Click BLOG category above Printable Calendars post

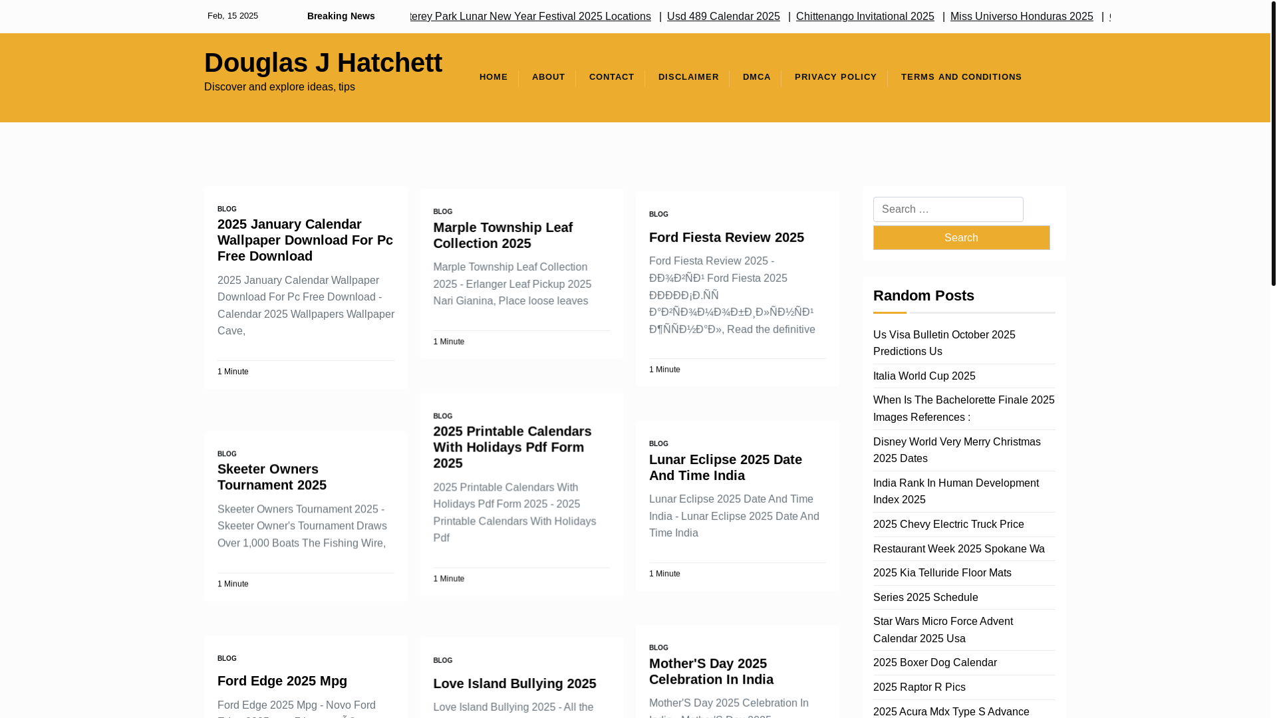[442, 416]
